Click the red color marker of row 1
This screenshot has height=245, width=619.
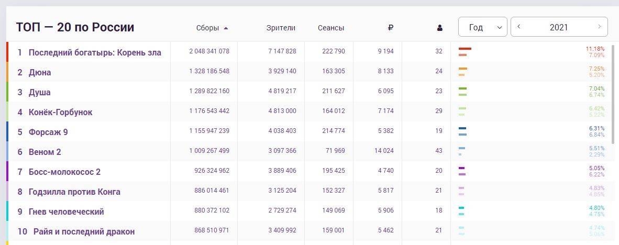pyautogui.click(x=7, y=52)
